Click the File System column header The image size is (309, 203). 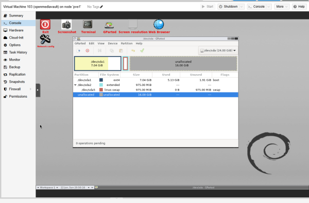coord(109,75)
